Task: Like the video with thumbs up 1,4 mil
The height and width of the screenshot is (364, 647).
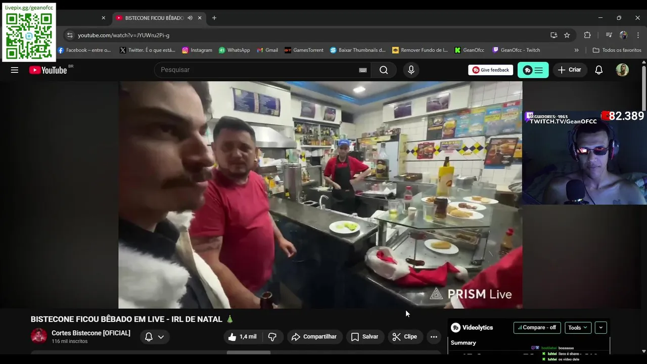Action: [242, 337]
